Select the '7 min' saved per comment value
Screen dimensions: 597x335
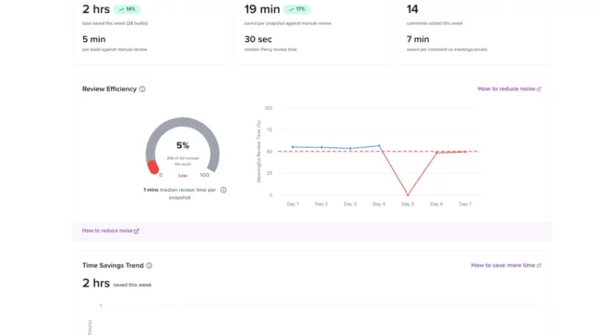tap(418, 39)
